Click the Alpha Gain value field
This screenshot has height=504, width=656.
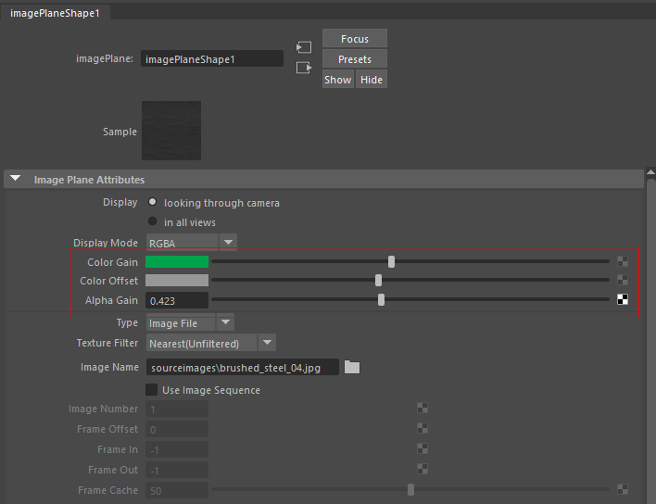(177, 300)
